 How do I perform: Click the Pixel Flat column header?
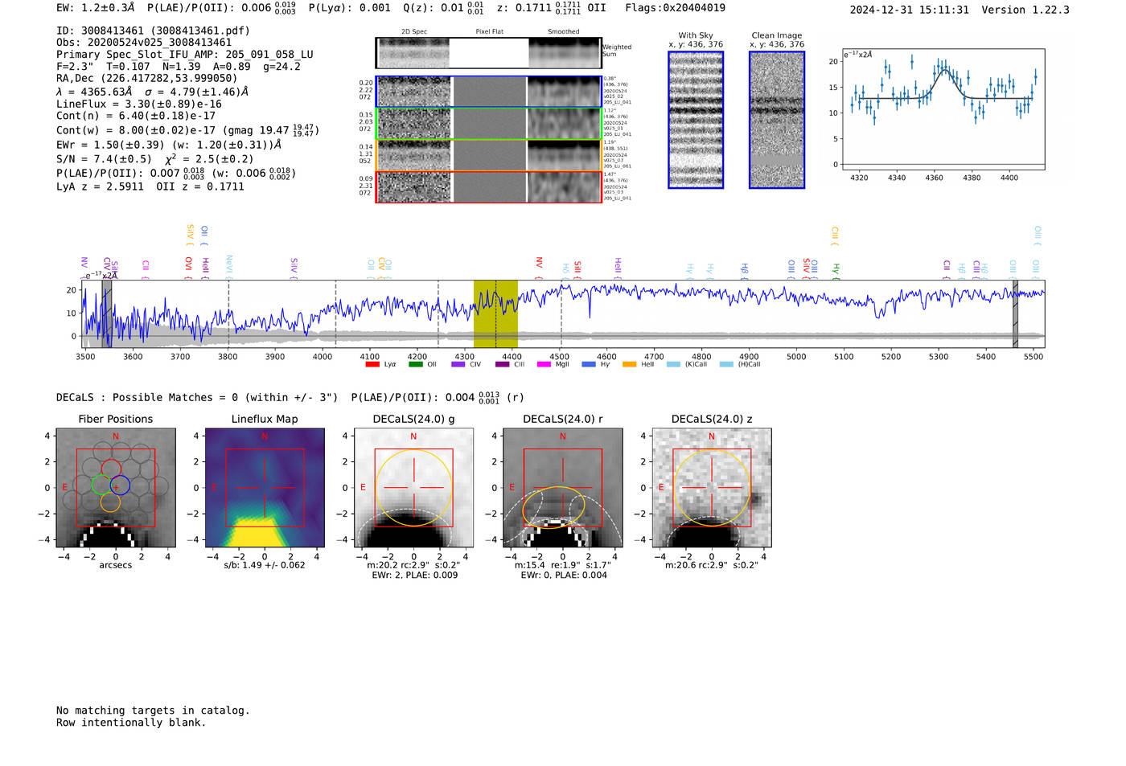[489, 32]
